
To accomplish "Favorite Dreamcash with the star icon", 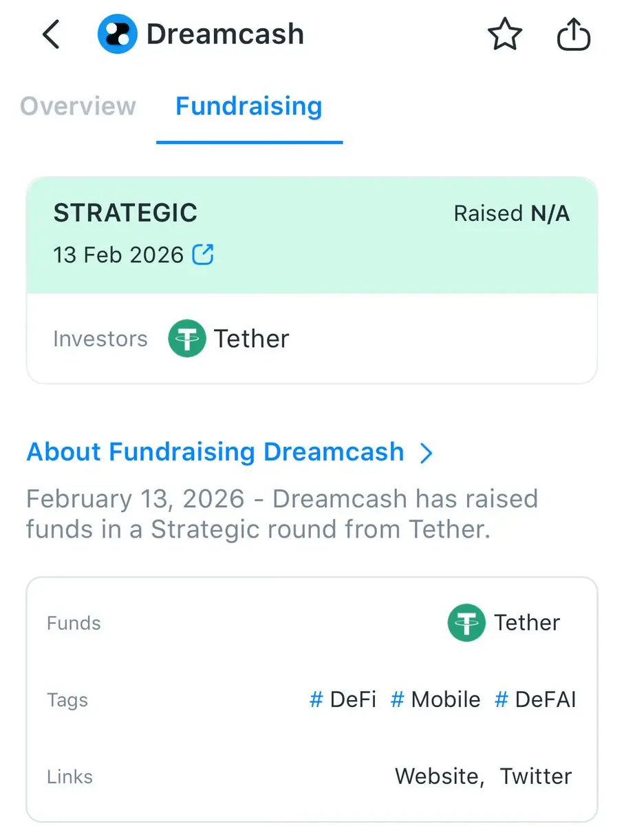I will click(505, 34).
